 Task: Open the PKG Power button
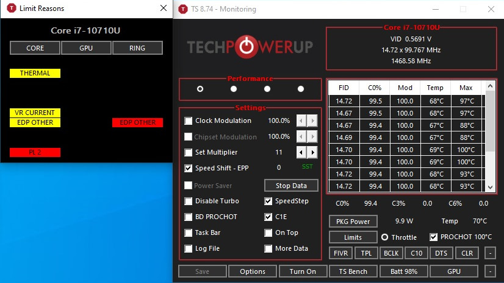[353, 222]
